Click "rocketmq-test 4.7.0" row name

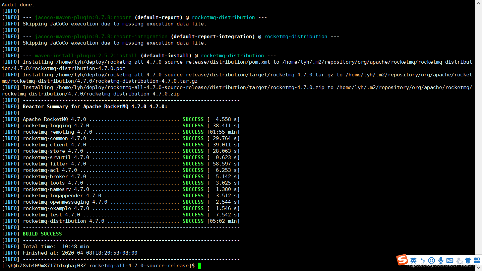click(51, 215)
